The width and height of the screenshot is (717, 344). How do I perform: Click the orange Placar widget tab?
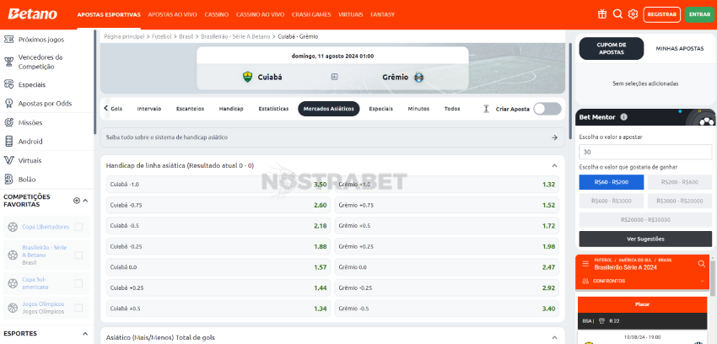pos(643,304)
